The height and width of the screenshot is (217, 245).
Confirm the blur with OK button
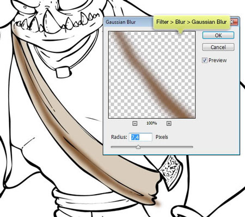click(218, 35)
